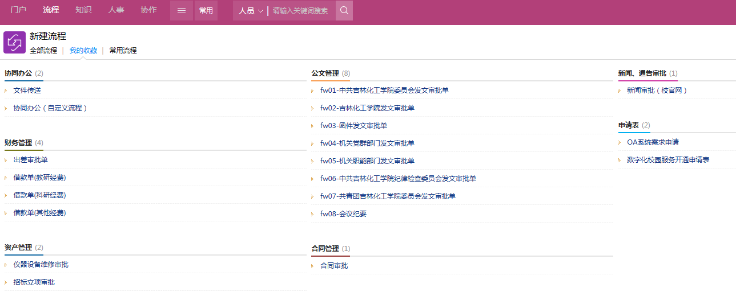Click the purple 新建流程 workflow icon

pos(14,43)
